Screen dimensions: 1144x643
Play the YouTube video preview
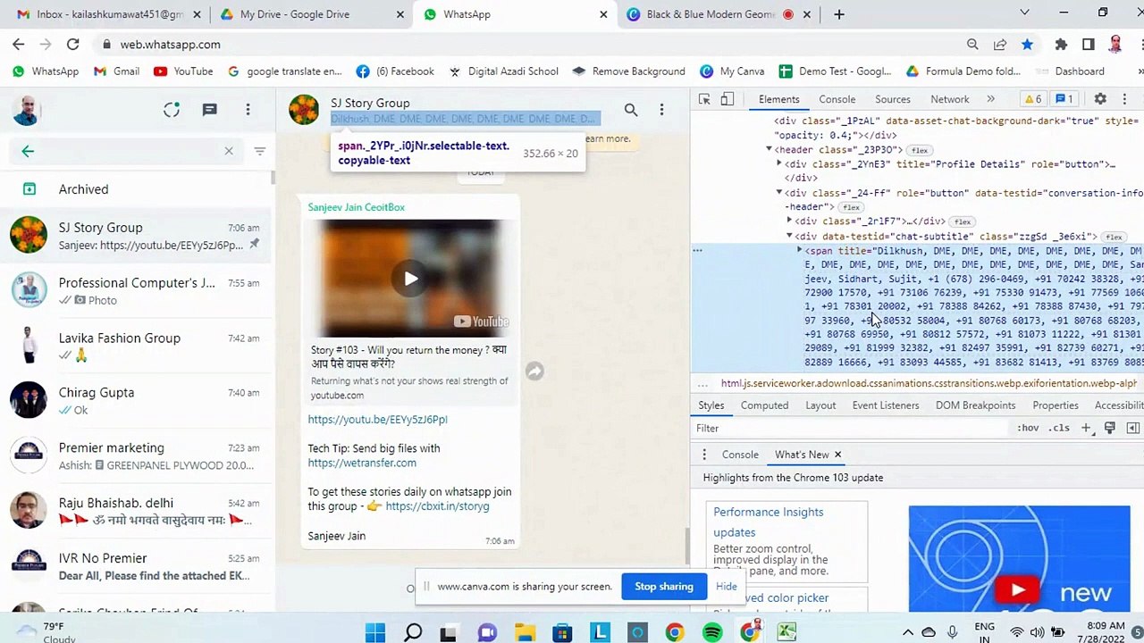(x=410, y=279)
